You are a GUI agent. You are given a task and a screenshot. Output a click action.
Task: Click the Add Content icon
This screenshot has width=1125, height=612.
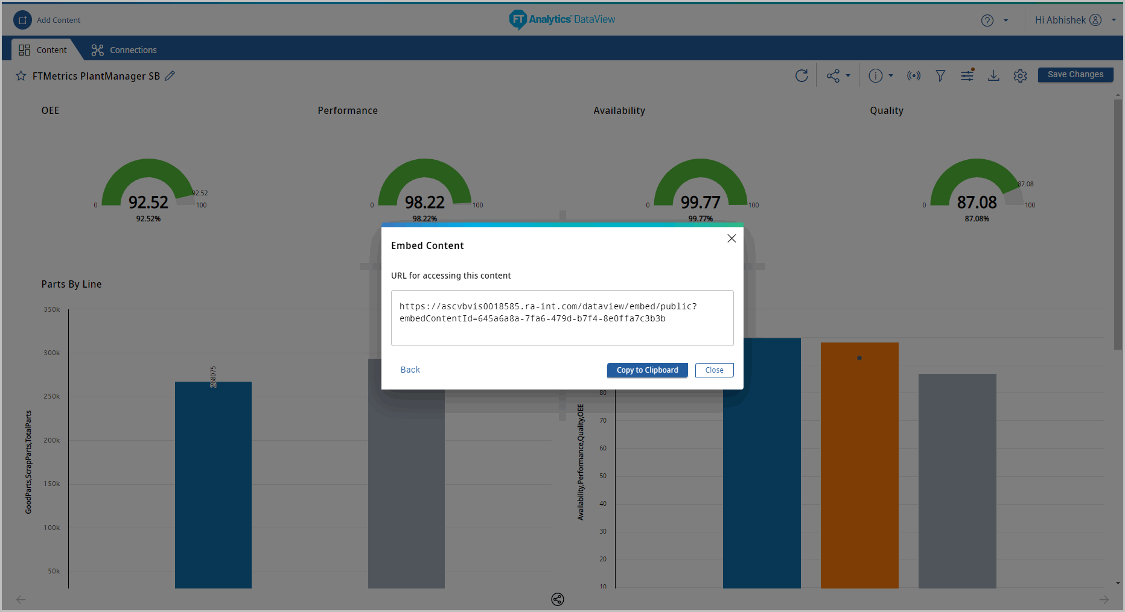22,20
